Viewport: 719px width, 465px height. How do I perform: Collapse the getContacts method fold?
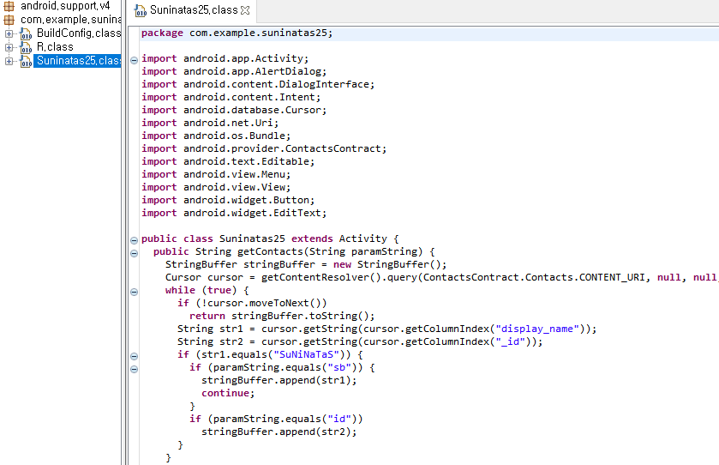click(134, 253)
